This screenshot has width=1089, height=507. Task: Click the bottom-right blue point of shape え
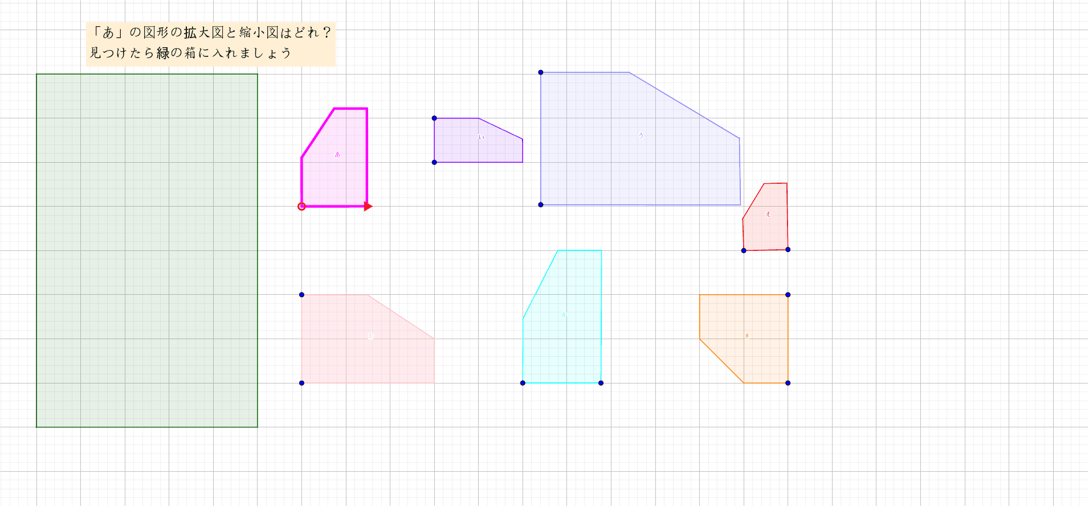pyautogui.click(x=788, y=249)
